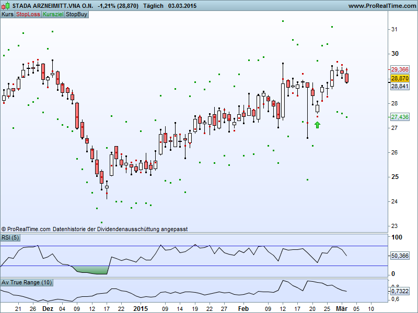Click the green buy signal arrow
The height and width of the screenshot is (313, 418).
tap(317, 125)
